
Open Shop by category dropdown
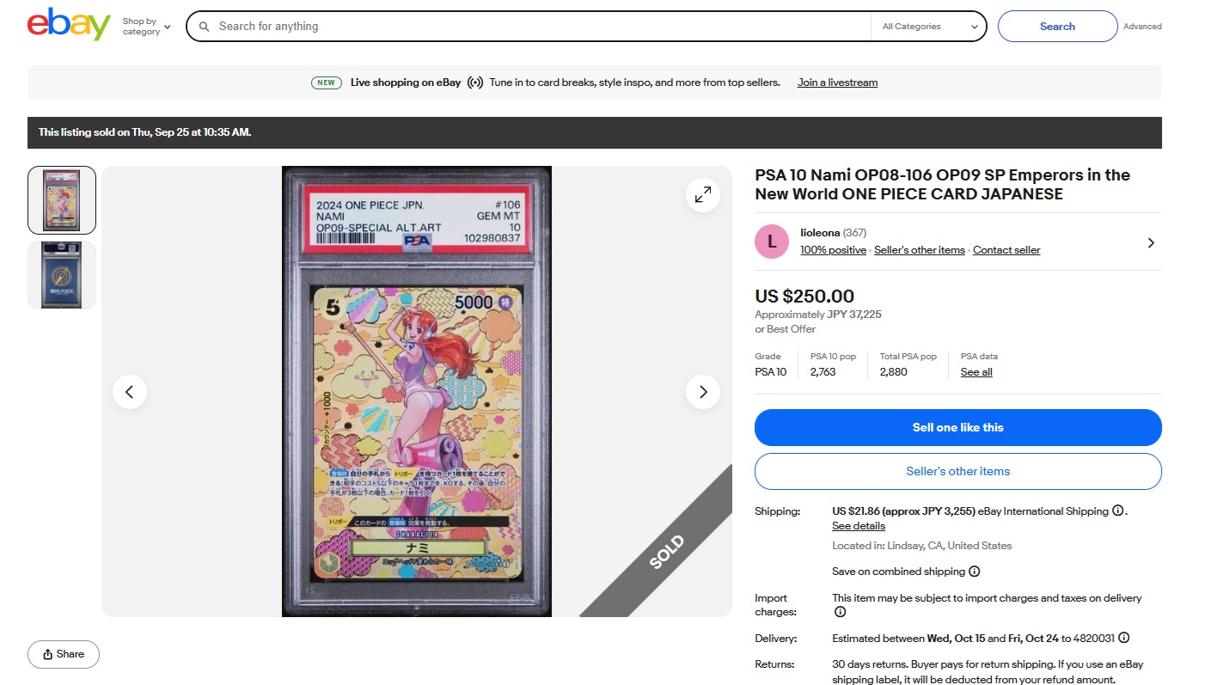pos(146,26)
